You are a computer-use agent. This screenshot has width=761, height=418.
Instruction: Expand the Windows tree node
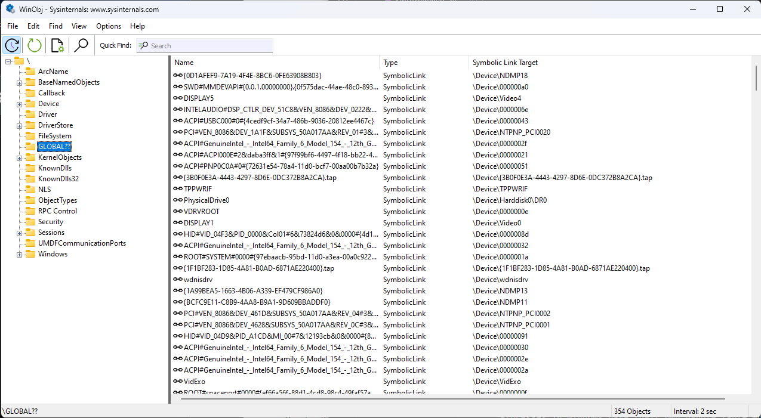tap(20, 254)
